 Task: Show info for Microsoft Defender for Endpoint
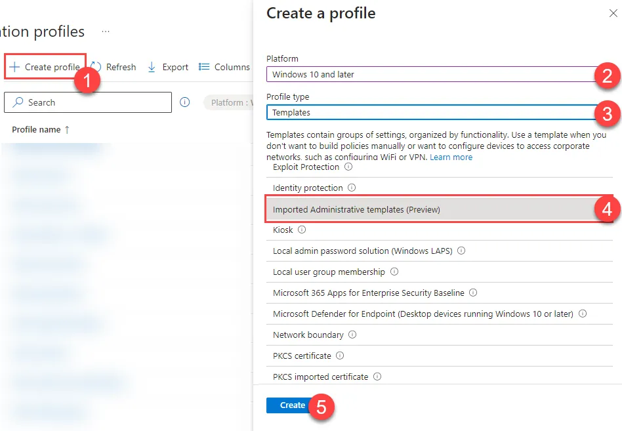pyautogui.click(x=583, y=314)
